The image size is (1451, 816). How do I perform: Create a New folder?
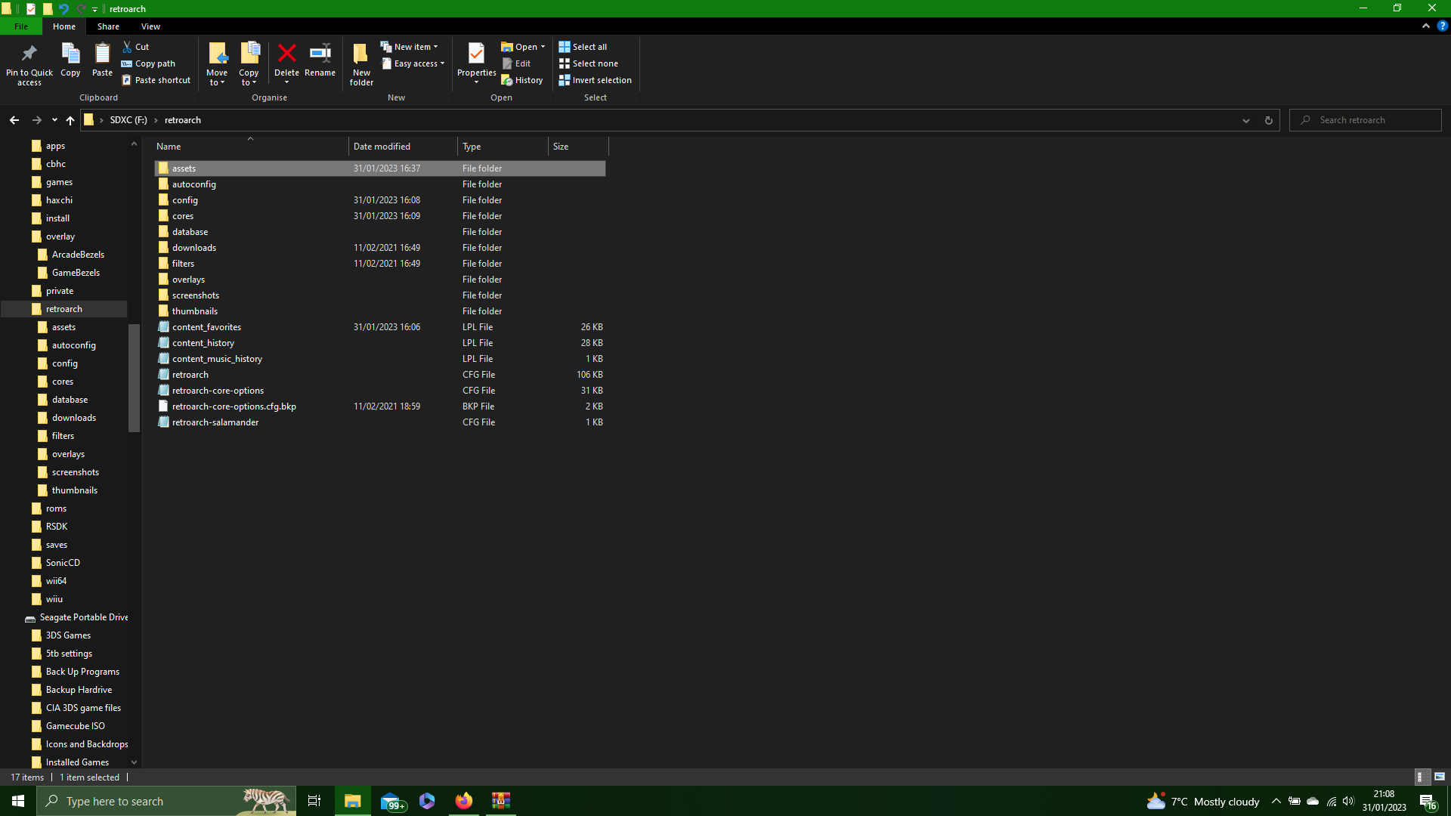point(361,64)
